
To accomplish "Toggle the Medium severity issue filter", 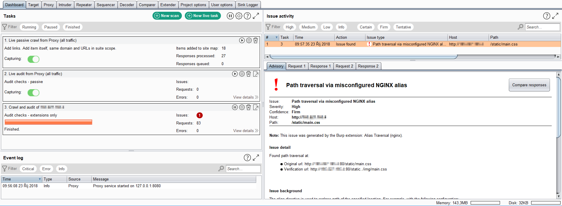I will [308, 27].
